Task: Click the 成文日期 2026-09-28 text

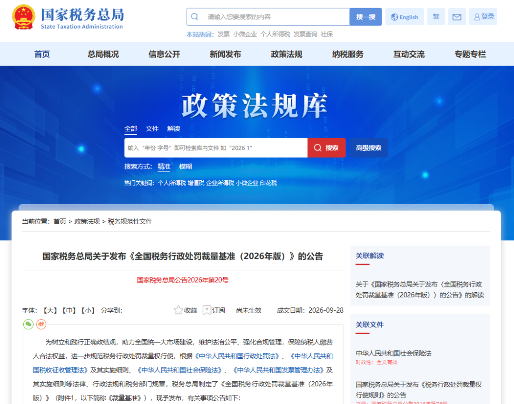Action: (310, 310)
